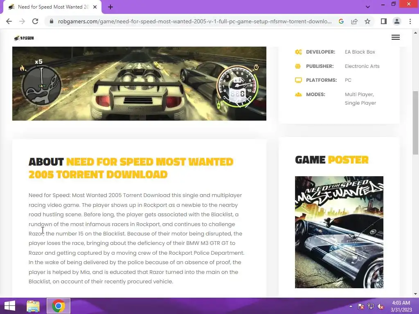Open the Windows Start menu
This screenshot has height=314, width=419.
10,306
